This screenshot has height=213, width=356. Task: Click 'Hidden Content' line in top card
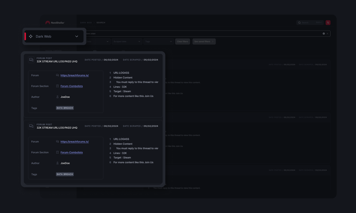tap(123, 78)
